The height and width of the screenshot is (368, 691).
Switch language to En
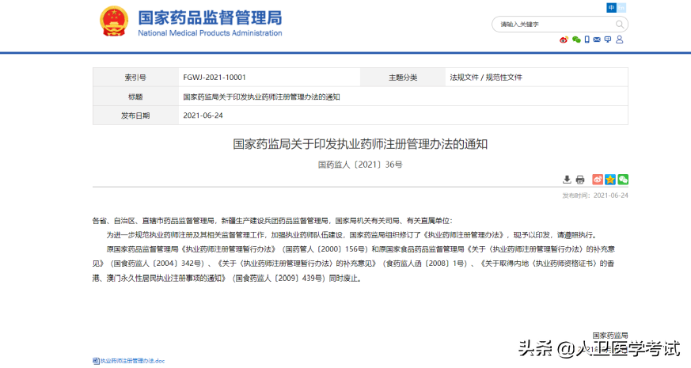tap(621, 7)
